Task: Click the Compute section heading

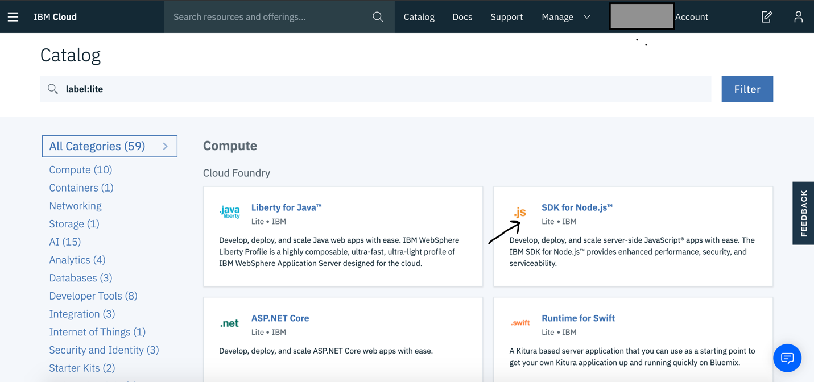Action: click(230, 146)
